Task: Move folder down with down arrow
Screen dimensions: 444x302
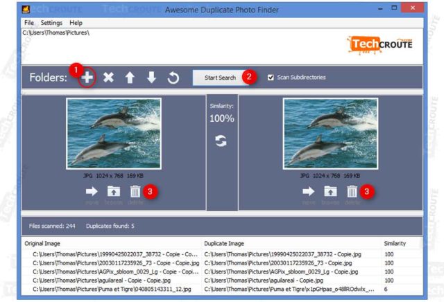Action: [x=151, y=77]
